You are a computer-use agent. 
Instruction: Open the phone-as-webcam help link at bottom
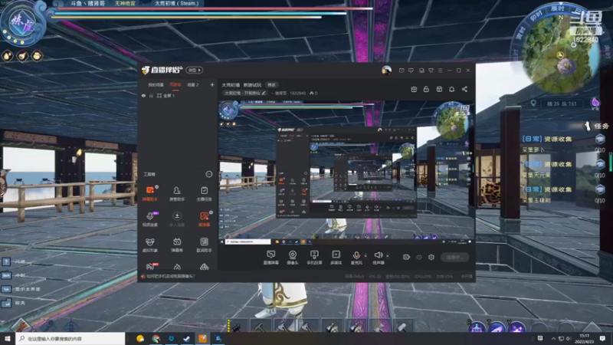(x=169, y=276)
